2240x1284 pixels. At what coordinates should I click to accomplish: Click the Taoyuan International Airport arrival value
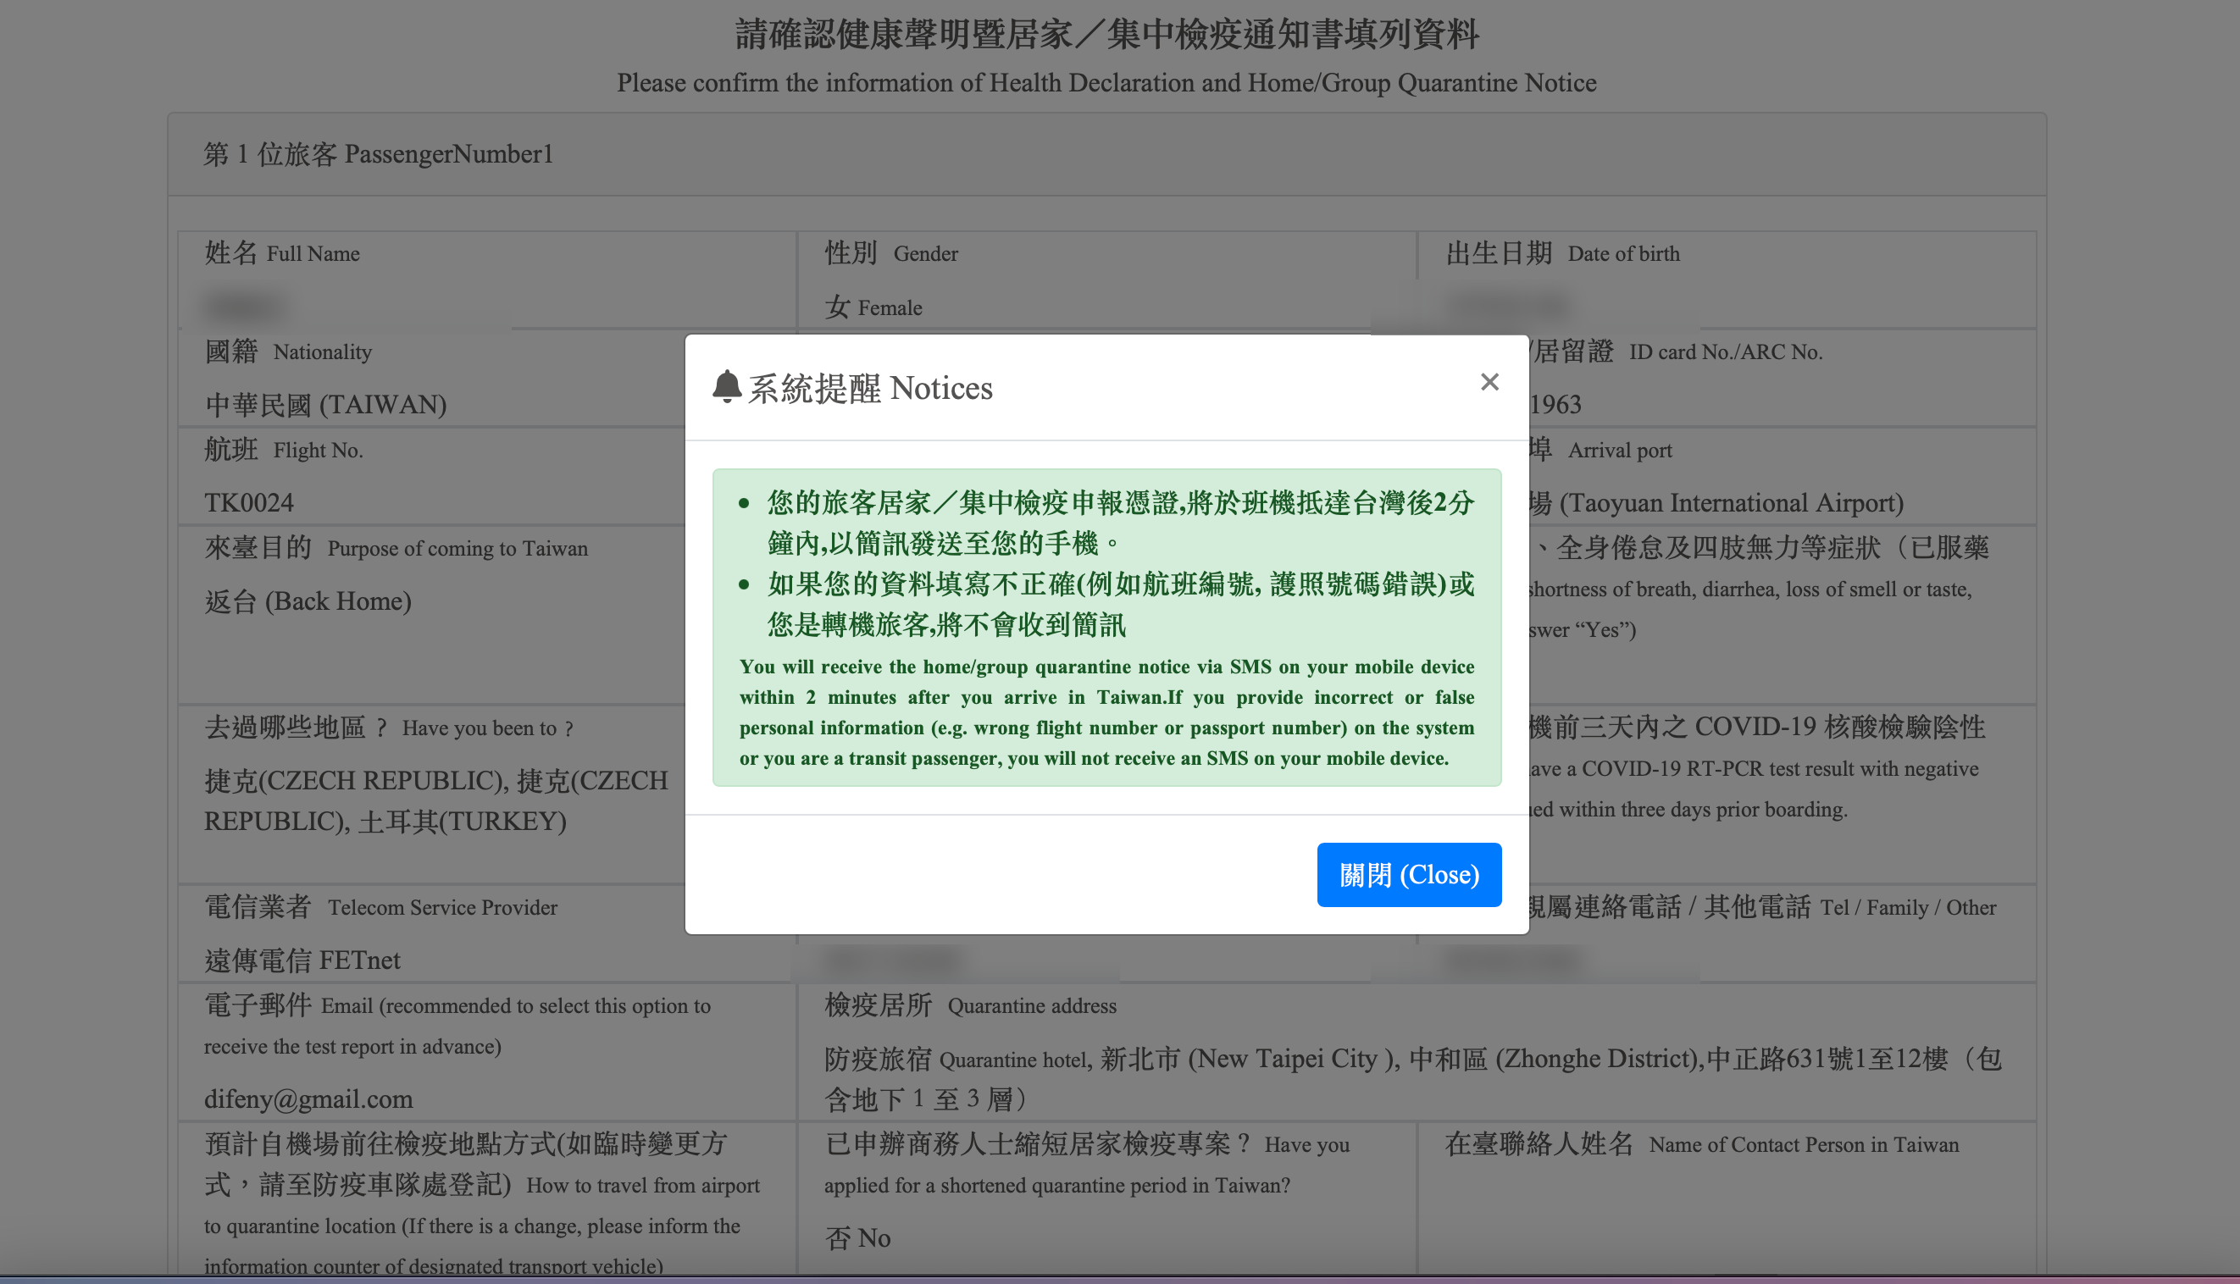point(1716,502)
